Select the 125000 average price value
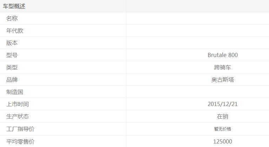Screen dimensions: 269x147 coord(222,142)
